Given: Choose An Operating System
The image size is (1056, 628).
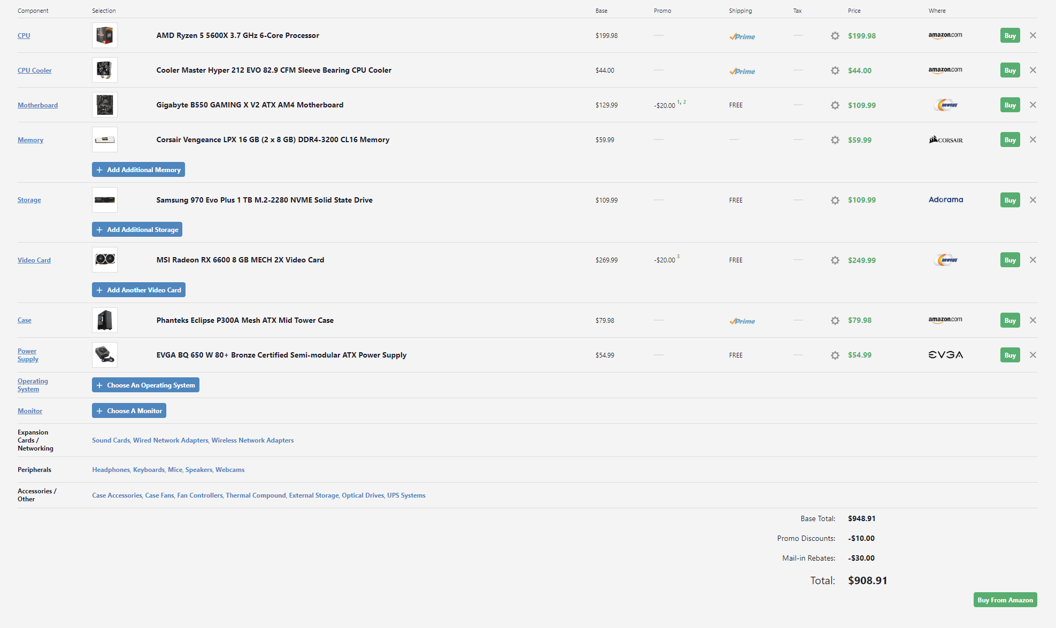Looking at the screenshot, I should (x=145, y=385).
